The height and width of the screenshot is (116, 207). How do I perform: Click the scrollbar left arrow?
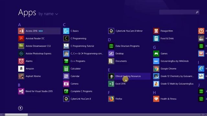3,115
